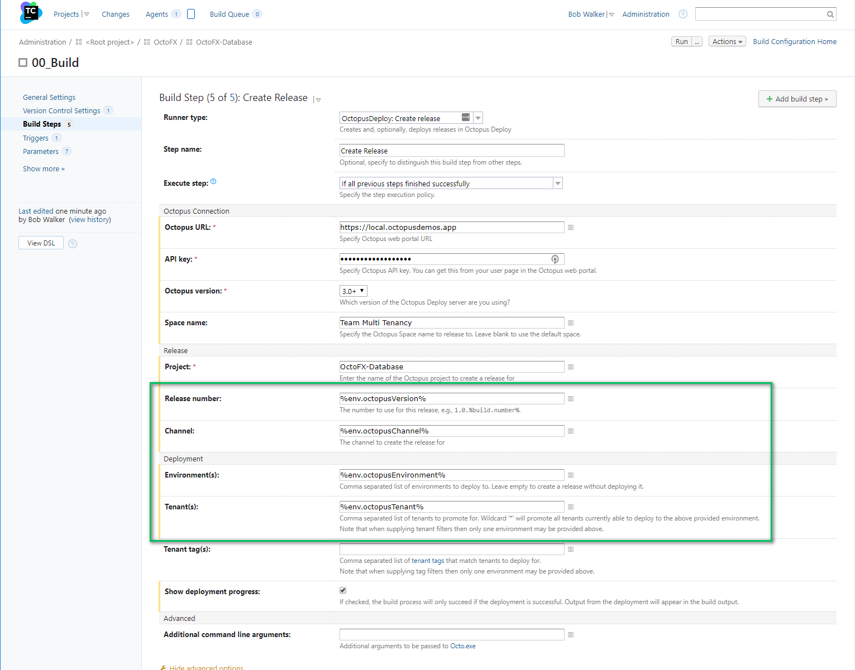Expand the Execute step dropdown

pyautogui.click(x=557, y=184)
